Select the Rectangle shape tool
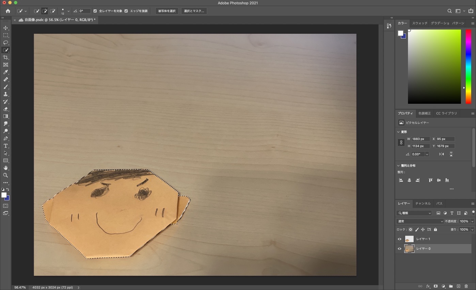The width and height of the screenshot is (476, 290). tap(5, 161)
